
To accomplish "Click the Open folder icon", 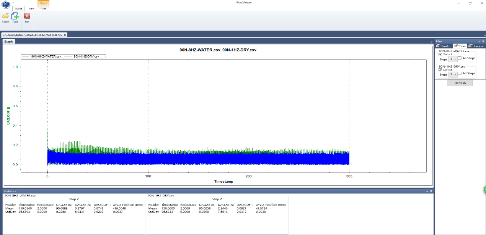I will [5, 16].
